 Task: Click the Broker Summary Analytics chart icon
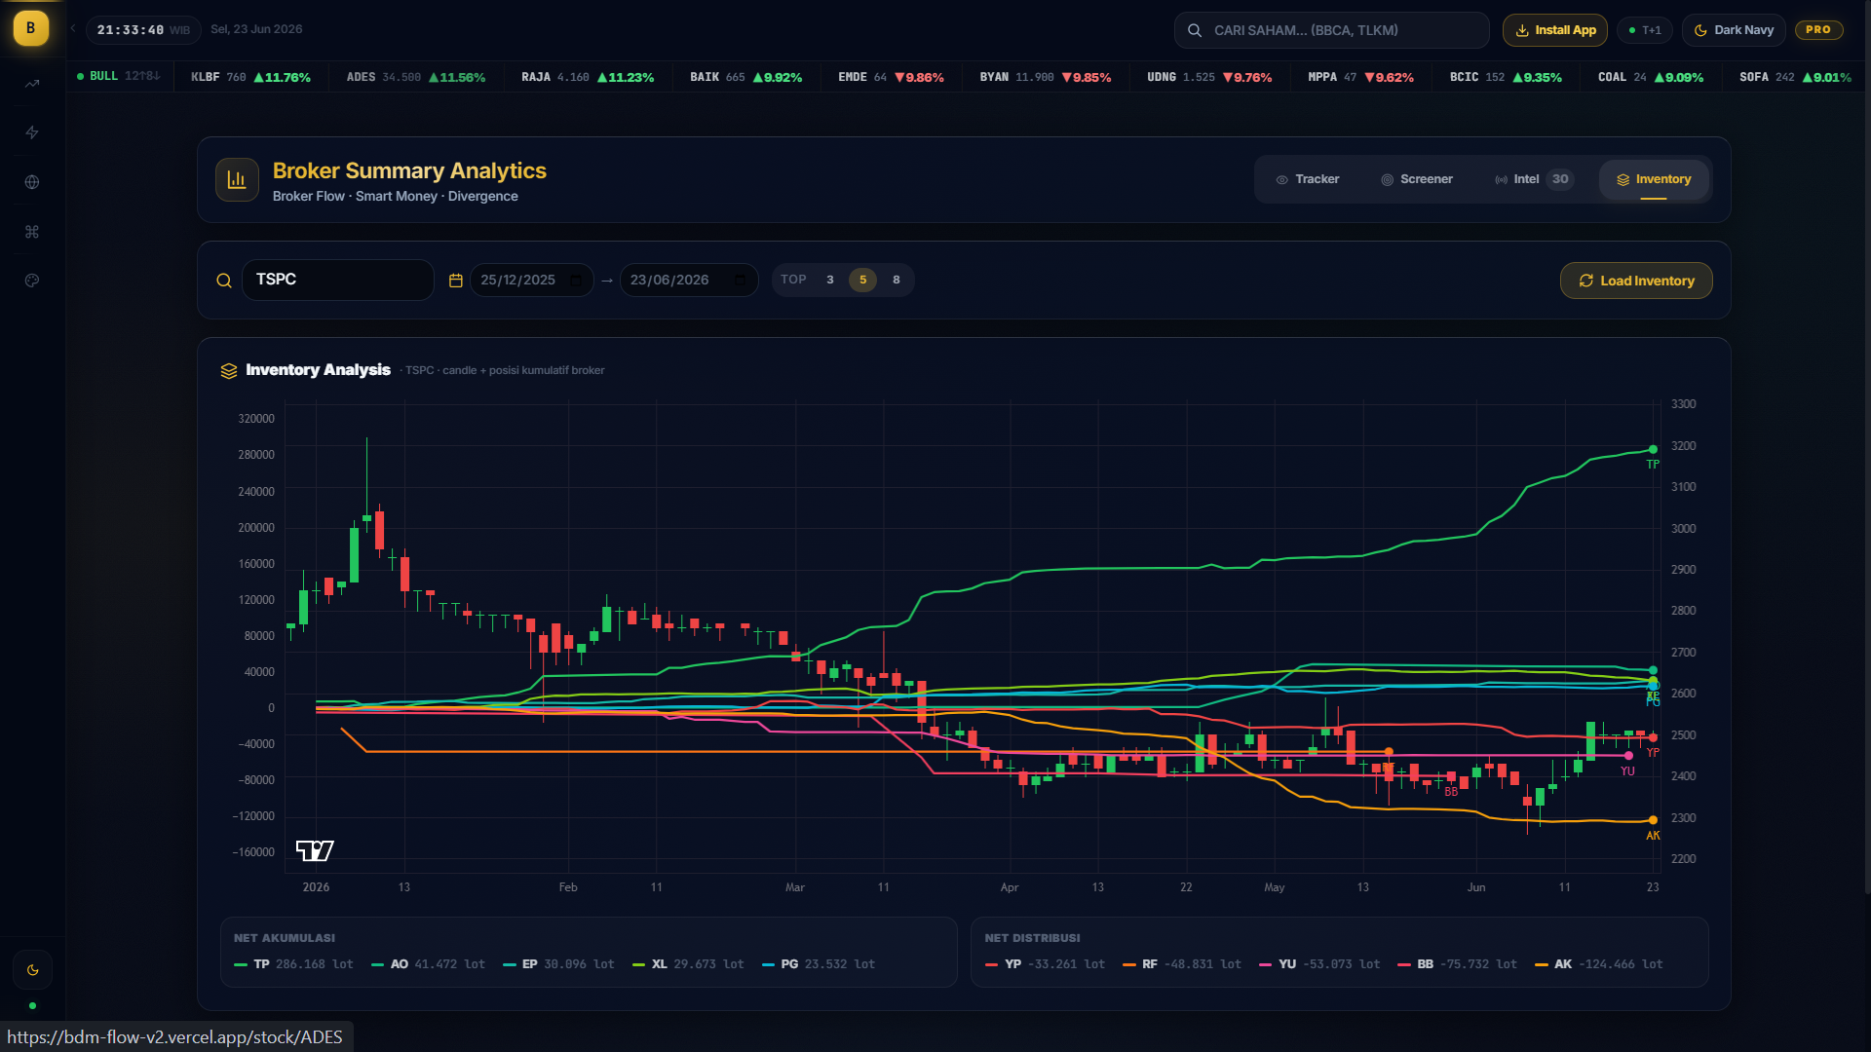click(x=237, y=179)
